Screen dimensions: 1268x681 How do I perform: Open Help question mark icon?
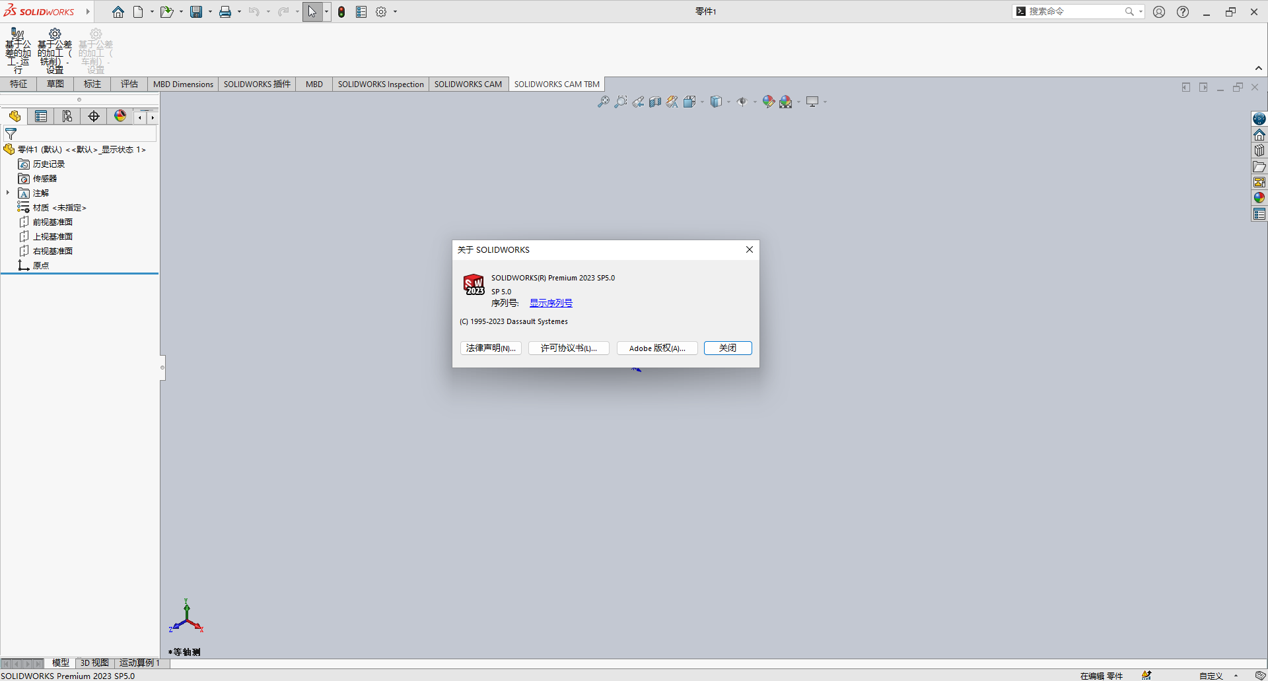1183,12
